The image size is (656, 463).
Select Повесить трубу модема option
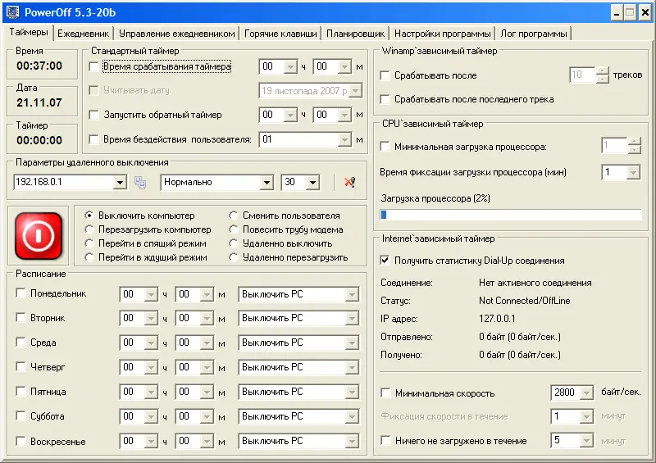click(x=233, y=229)
